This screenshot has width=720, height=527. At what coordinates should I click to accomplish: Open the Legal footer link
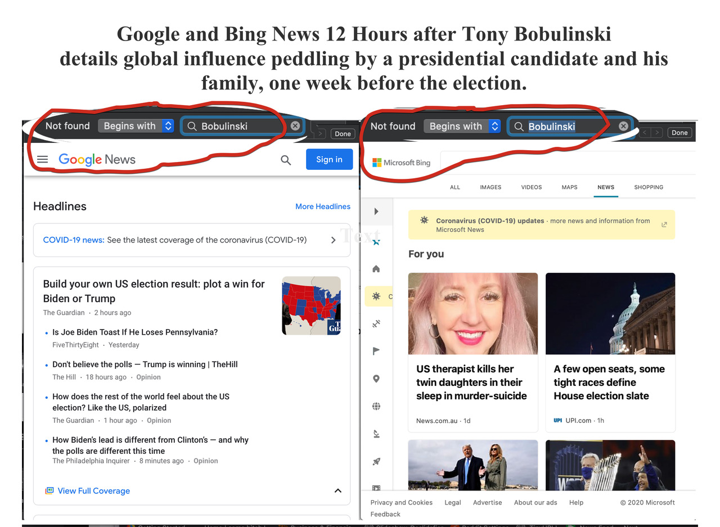[x=453, y=503]
